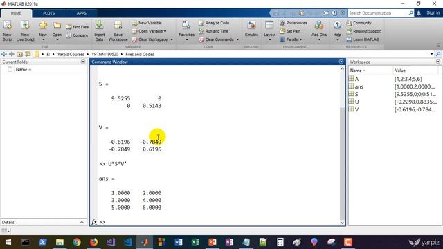Sort Current Folder by Name column
This screenshot has width=443, height=249.
23,69
